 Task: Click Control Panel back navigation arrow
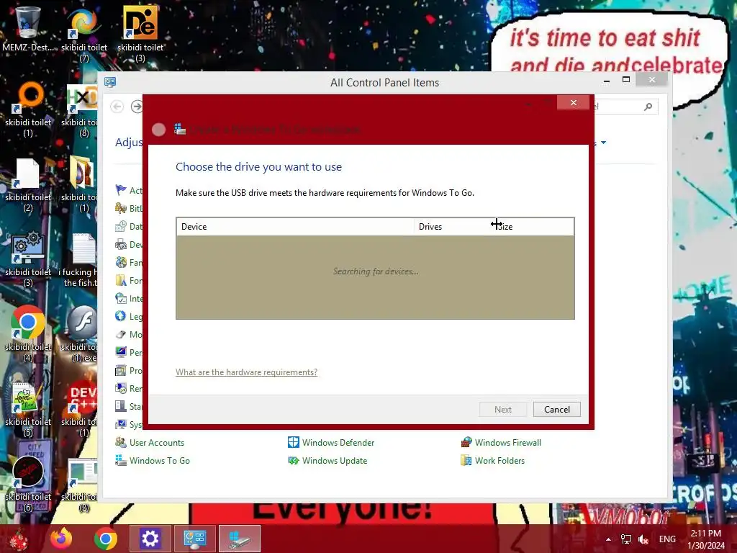117,107
